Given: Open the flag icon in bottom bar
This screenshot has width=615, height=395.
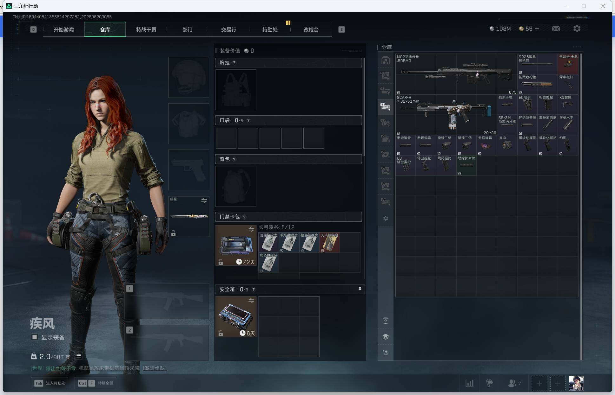Looking at the screenshot, I should (489, 383).
